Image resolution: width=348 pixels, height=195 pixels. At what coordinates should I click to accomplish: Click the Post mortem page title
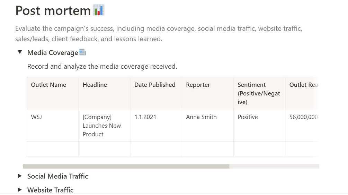(53, 11)
